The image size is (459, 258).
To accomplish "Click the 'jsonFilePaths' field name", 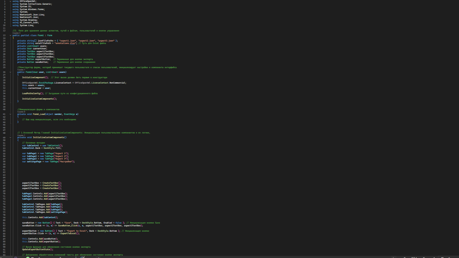I will (46, 41).
